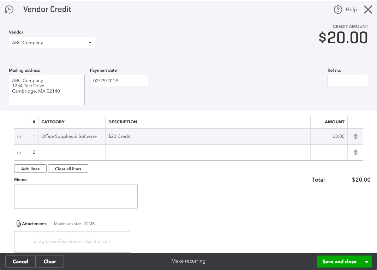
Task: Delete line 1 with trash icon
Action: tap(355, 136)
